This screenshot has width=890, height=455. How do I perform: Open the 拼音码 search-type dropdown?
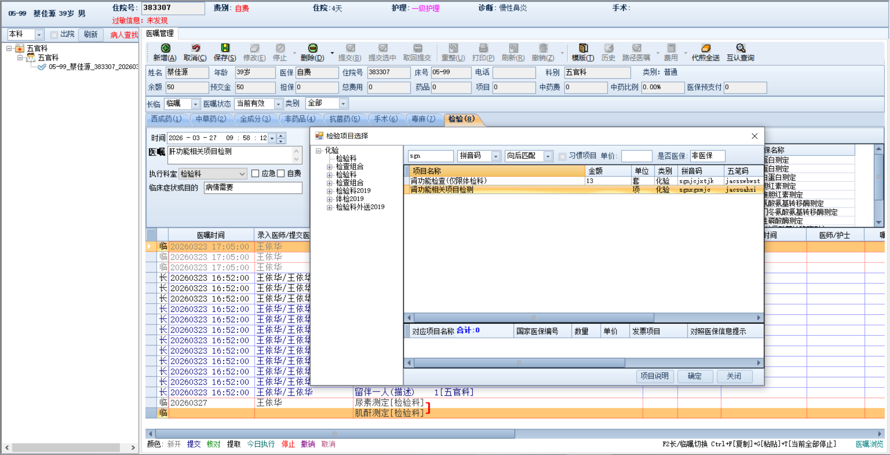(x=496, y=156)
